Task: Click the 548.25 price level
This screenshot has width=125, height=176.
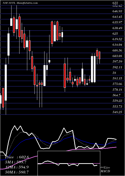Action: [117, 112]
